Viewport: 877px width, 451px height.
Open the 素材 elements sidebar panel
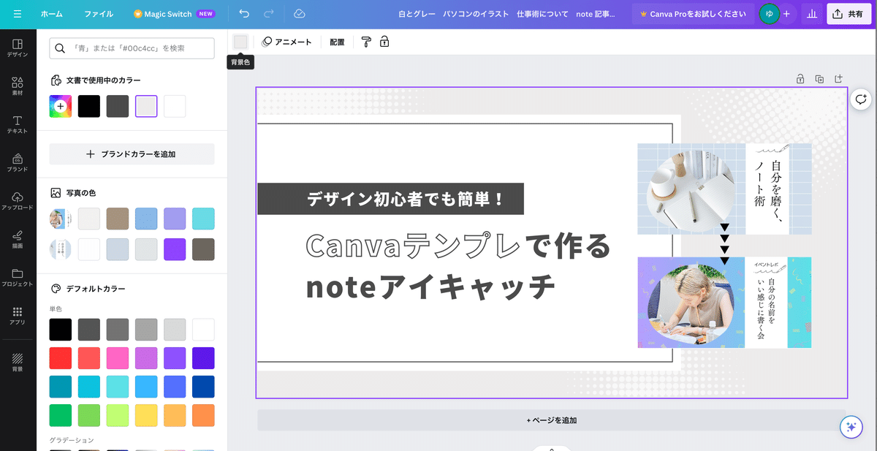(18, 86)
